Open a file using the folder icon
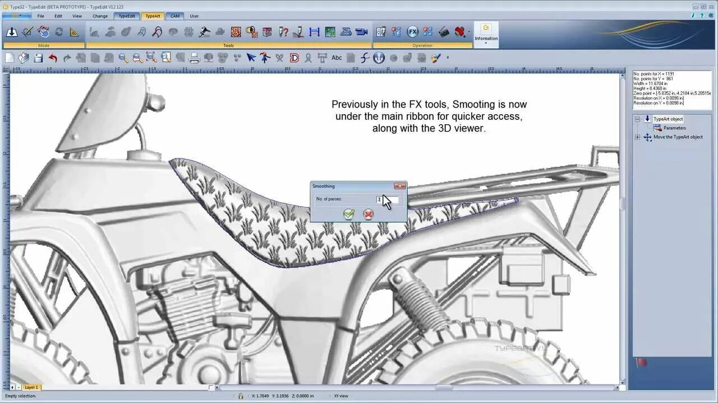718x403 pixels. click(24, 58)
